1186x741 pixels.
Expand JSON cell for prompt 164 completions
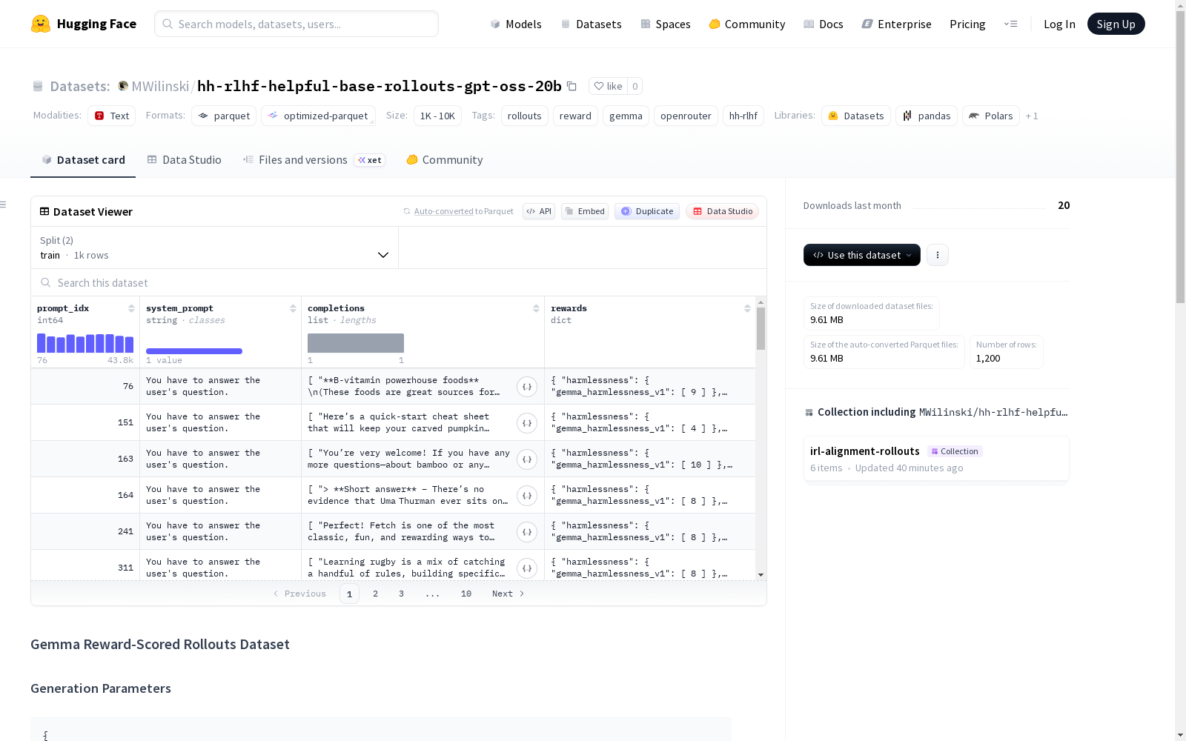point(527,495)
